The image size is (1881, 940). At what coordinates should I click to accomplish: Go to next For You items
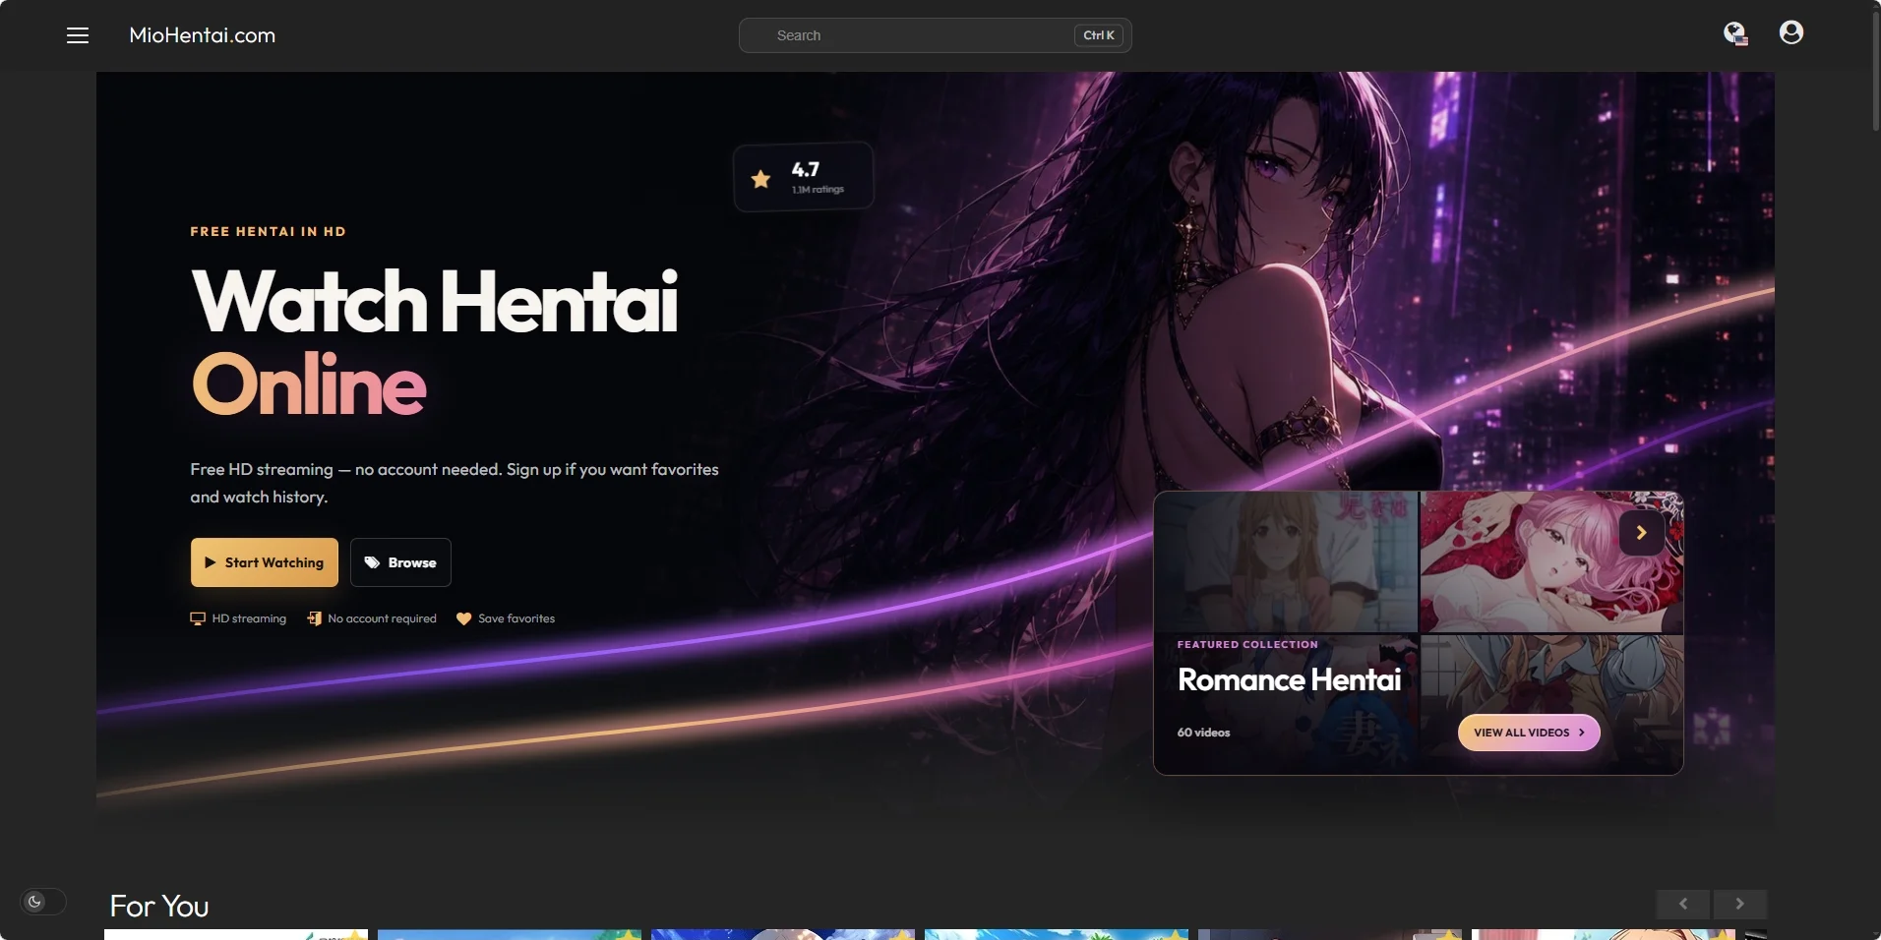coord(1739,904)
